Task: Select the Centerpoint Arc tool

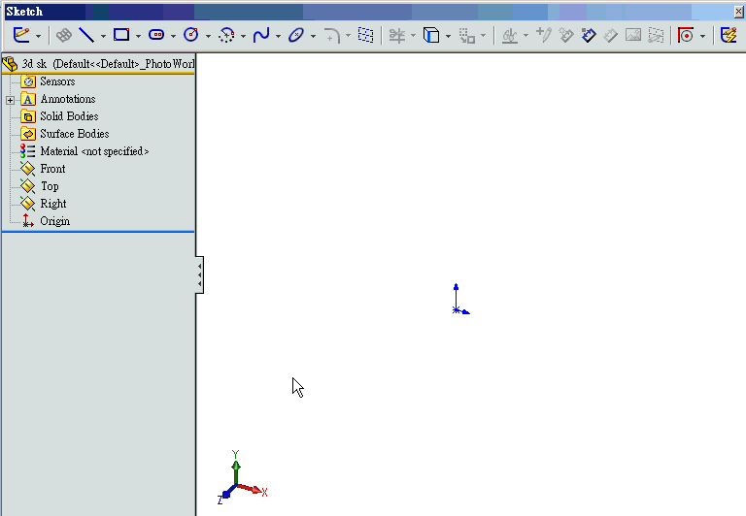Action: pyautogui.click(x=226, y=35)
